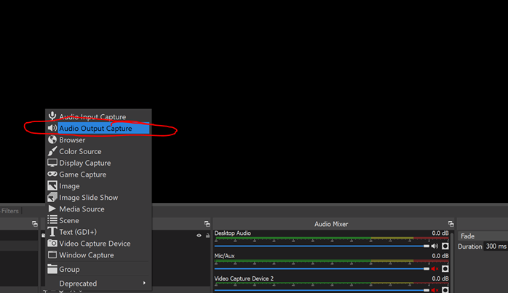Open the Fade transition dropdown

pos(483,236)
